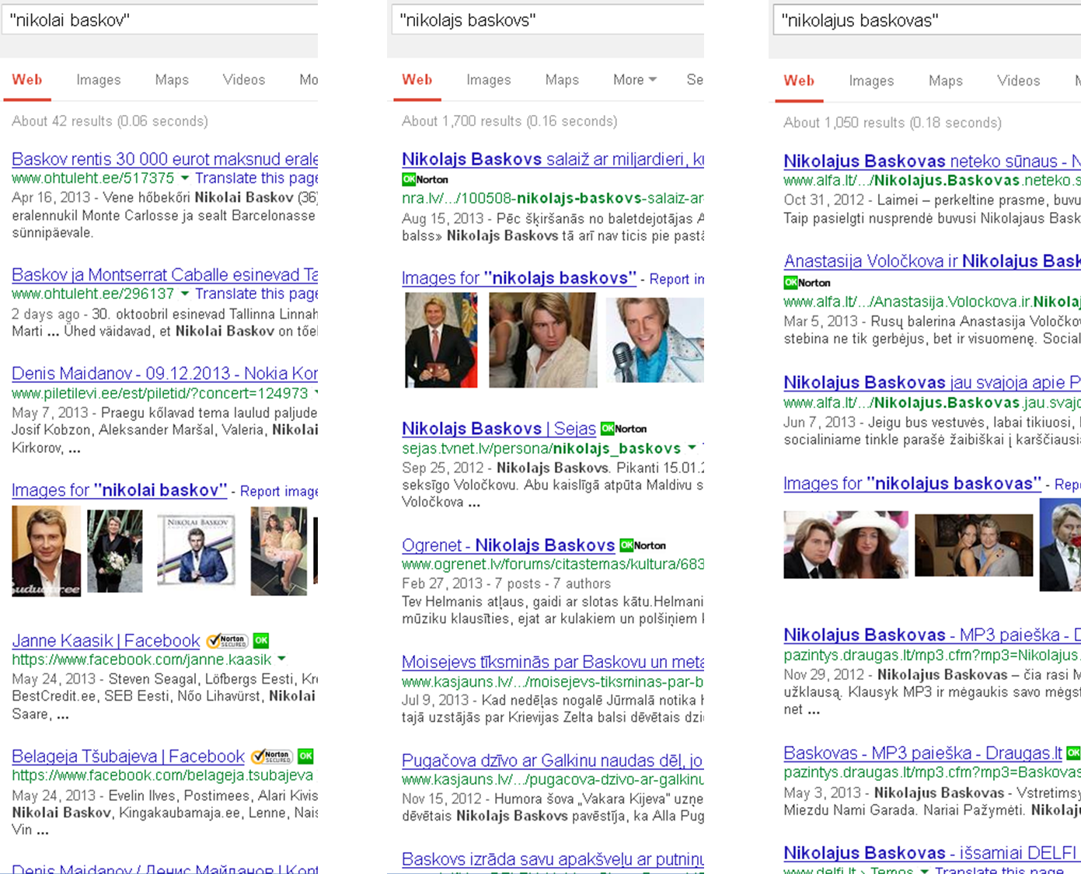Select Web tab in "nikolajus baskovas" search

click(x=799, y=81)
